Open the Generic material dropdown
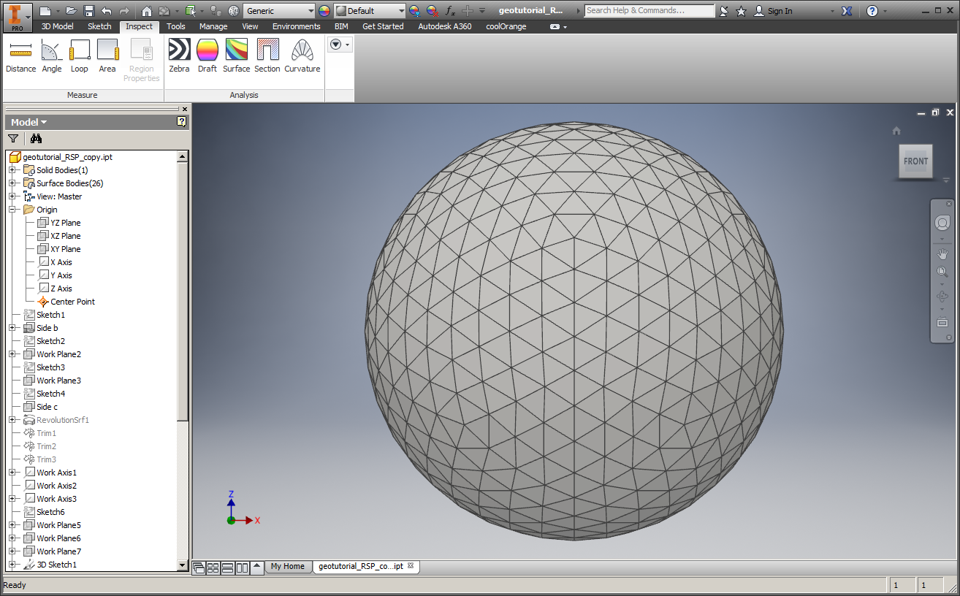Screen dimensions: 960x596 tap(312, 10)
